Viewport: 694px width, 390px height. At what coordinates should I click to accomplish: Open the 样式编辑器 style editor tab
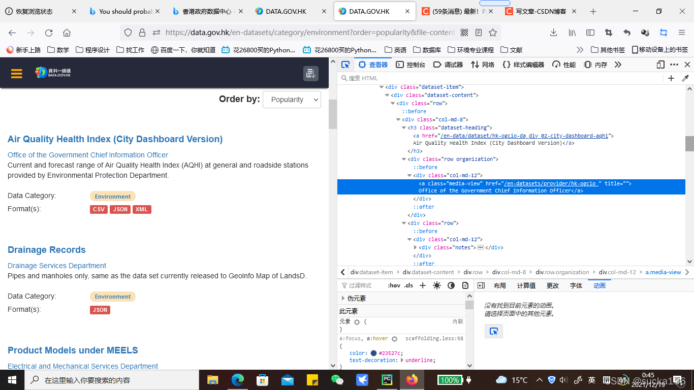coord(523,64)
